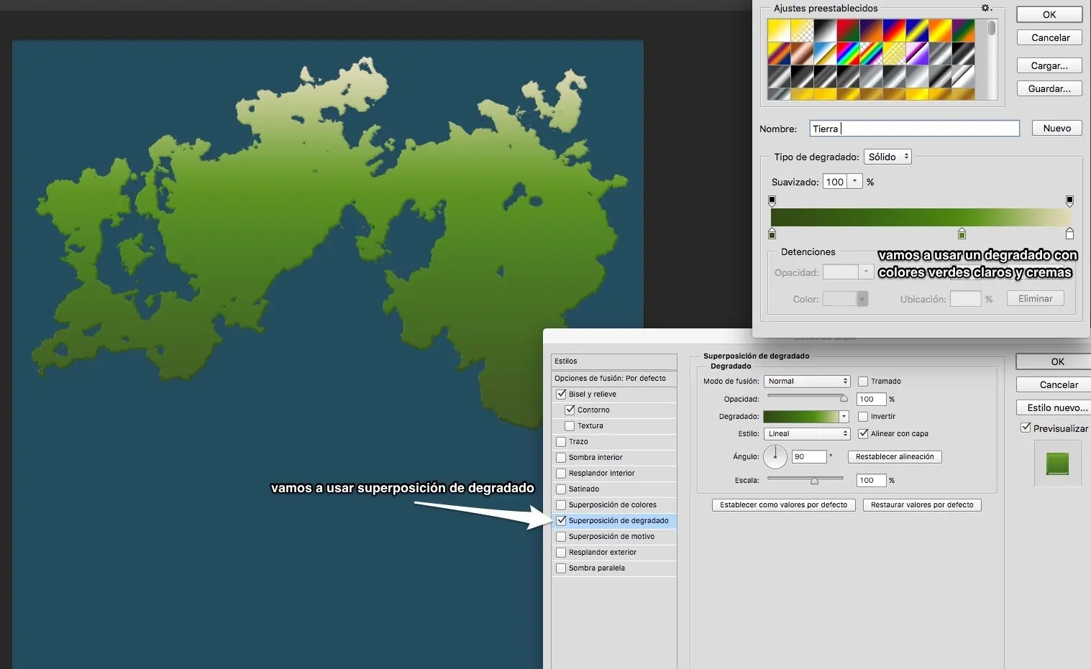Select the cream color stop at right end
The image size is (1091, 669).
tap(1069, 234)
